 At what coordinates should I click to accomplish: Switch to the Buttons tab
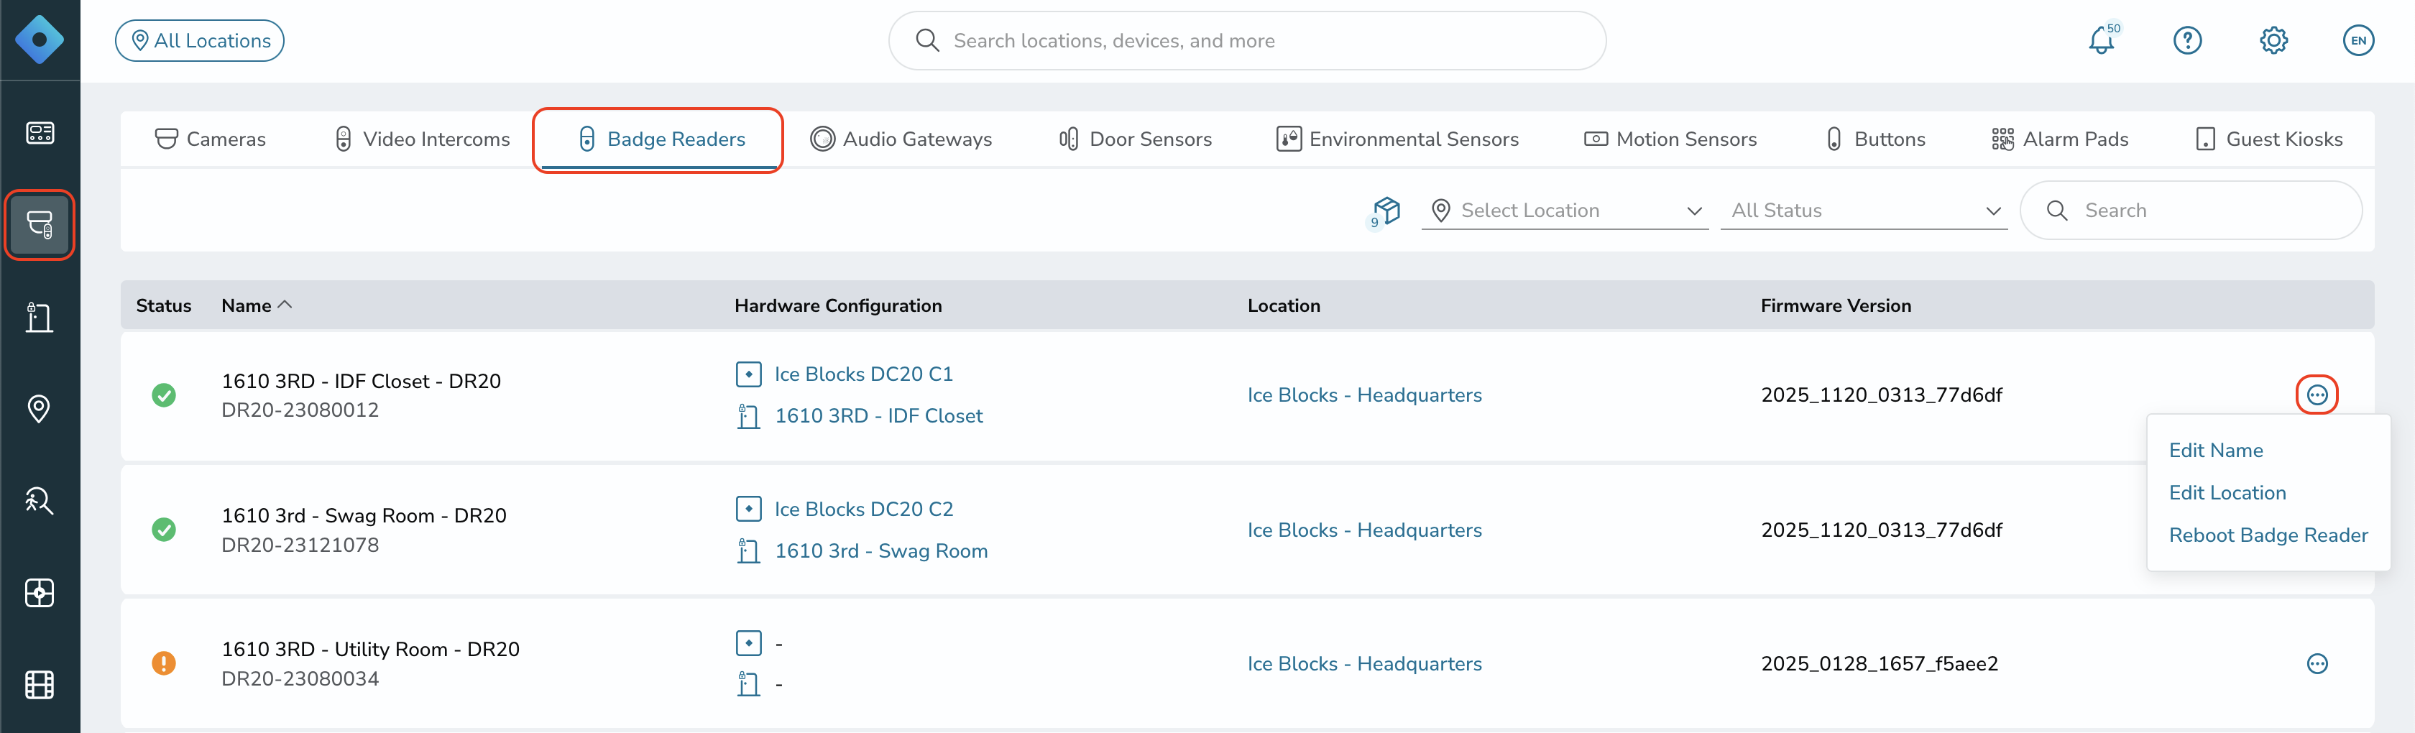coord(1876,139)
